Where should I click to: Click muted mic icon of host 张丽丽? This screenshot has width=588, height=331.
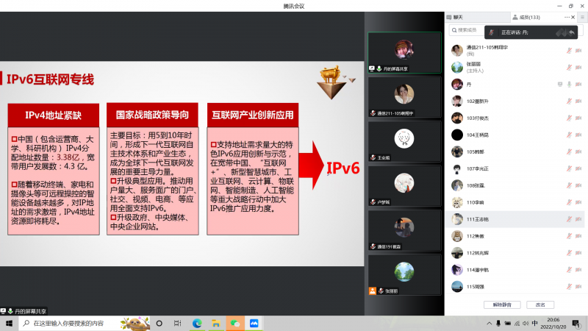tap(569, 68)
